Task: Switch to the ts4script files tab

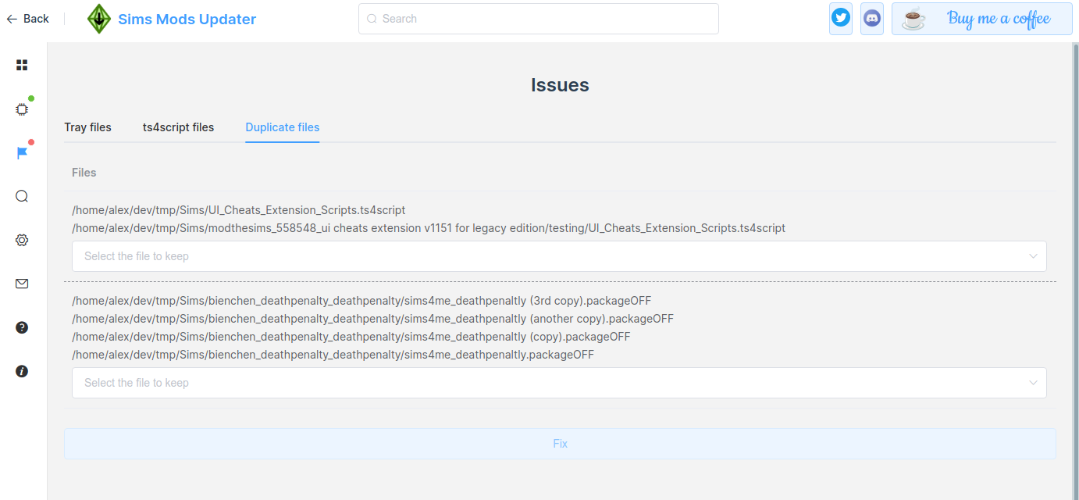Action: [178, 127]
